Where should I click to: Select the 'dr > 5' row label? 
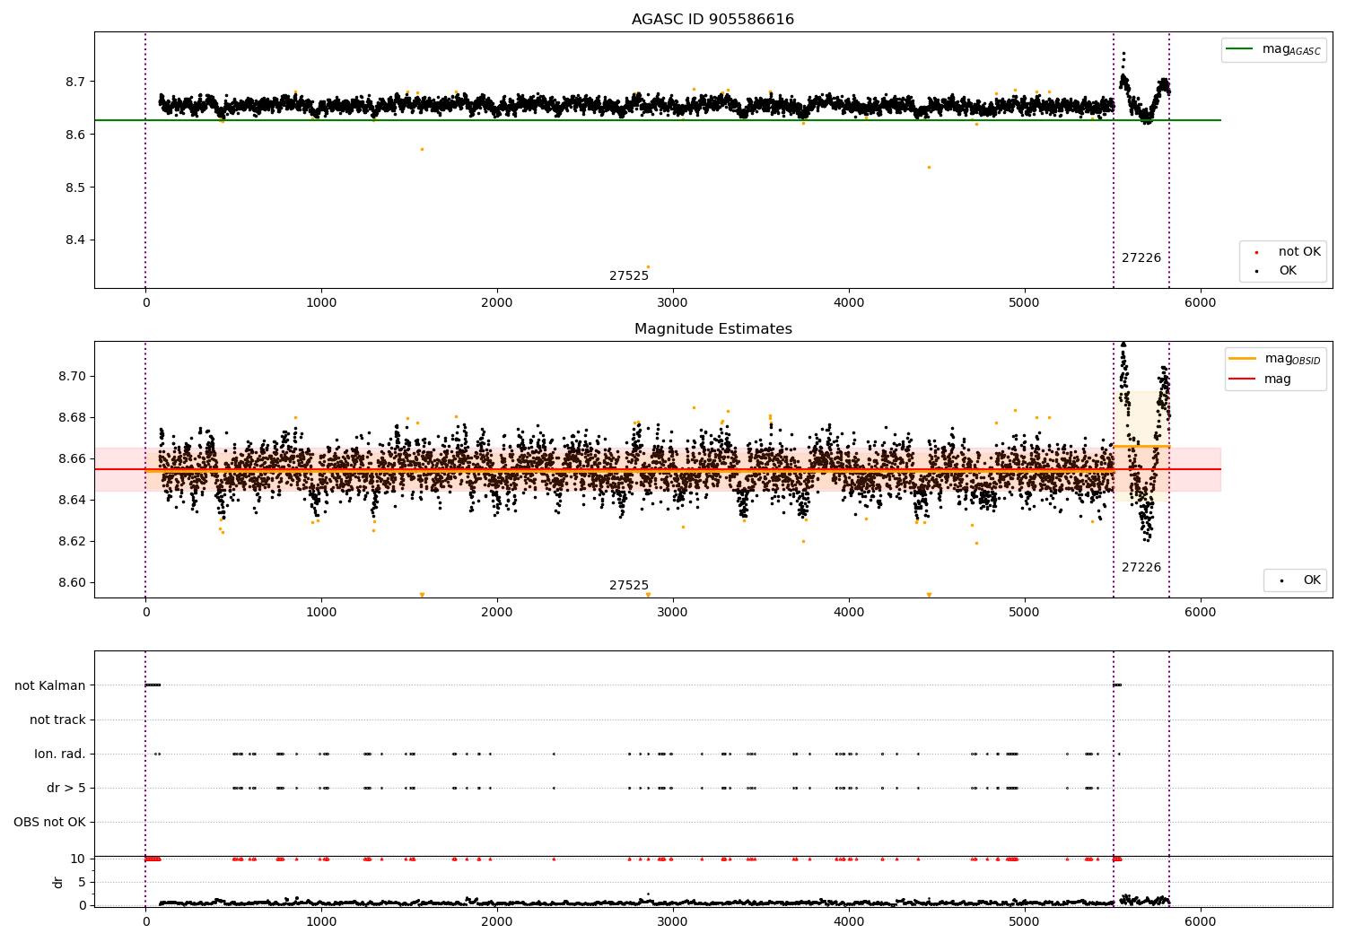coord(66,788)
